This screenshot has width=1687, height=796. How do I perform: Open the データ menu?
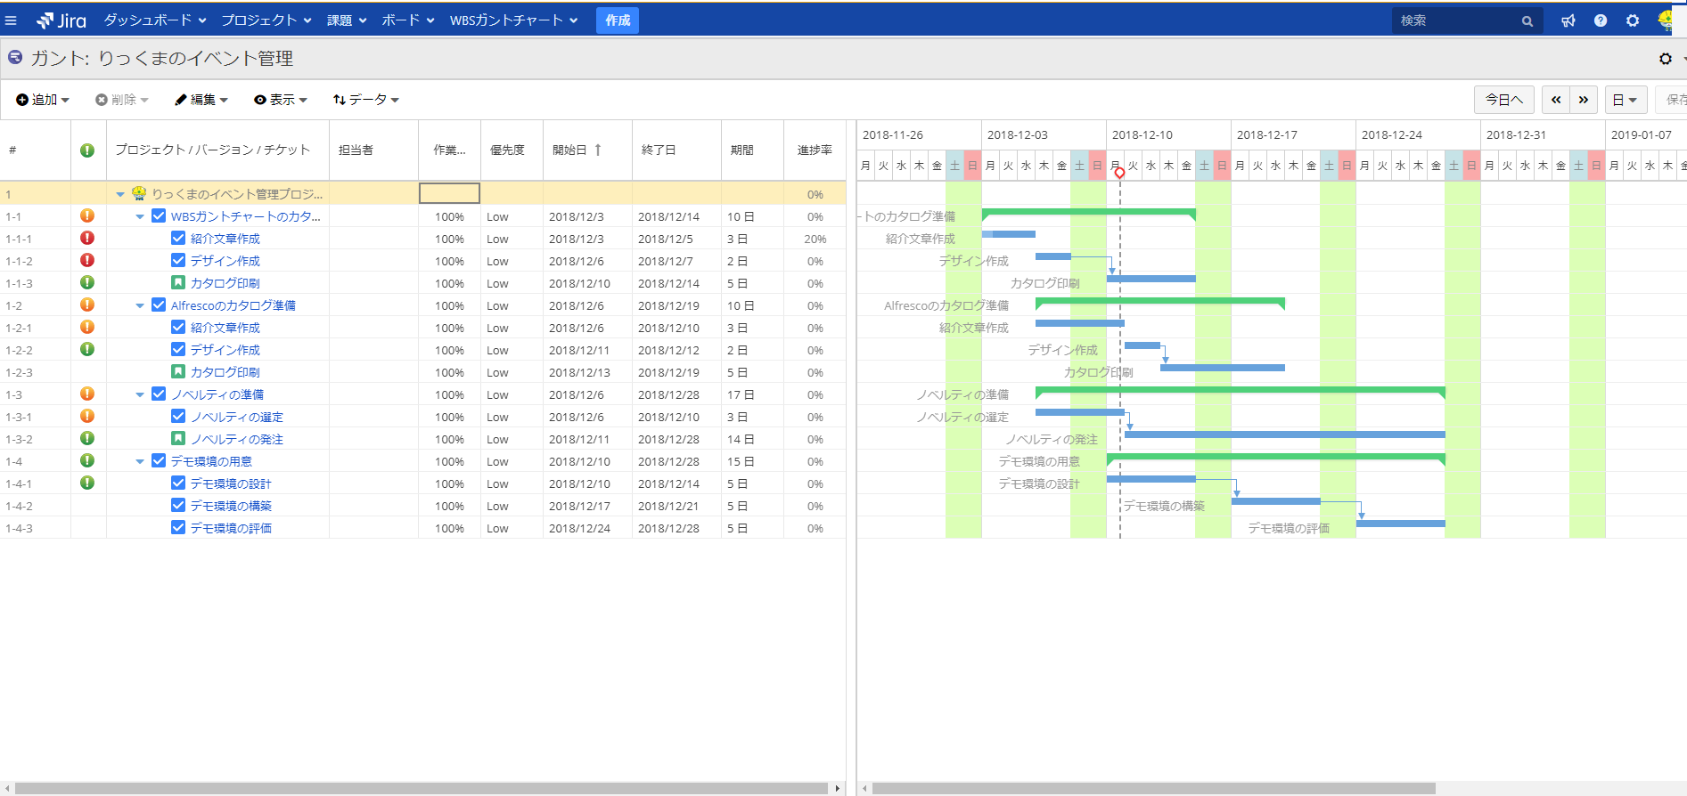365,100
